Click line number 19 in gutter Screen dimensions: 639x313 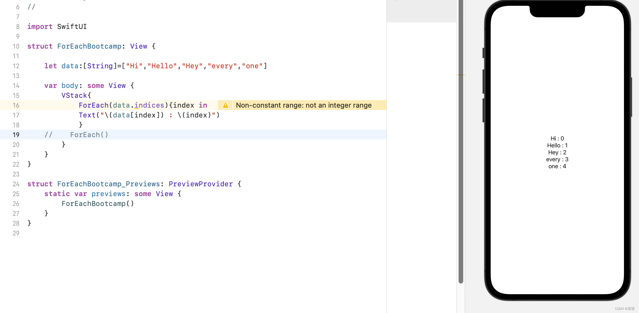tap(16, 135)
